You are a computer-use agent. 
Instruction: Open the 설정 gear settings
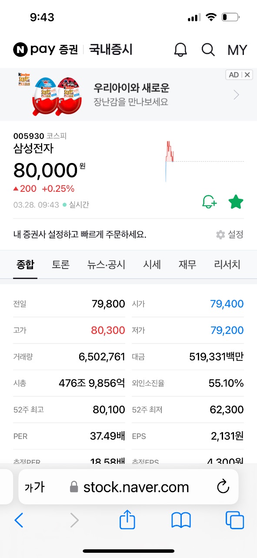pyautogui.click(x=230, y=235)
